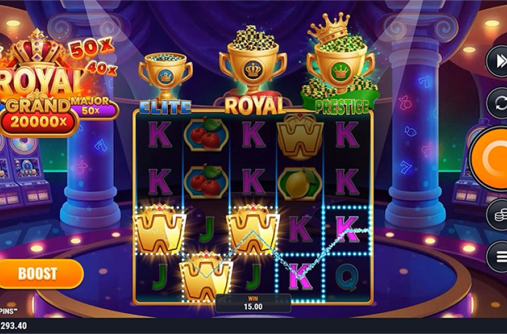
Task: Click the WIN 15.00 display
Action: pyautogui.click(x=253, y=303)
